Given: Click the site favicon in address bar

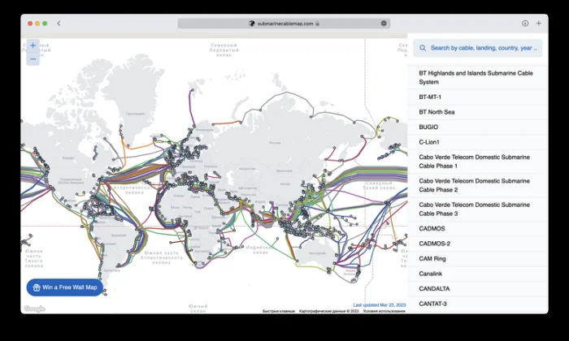Looking at the screenshot, I should point(251,24).
